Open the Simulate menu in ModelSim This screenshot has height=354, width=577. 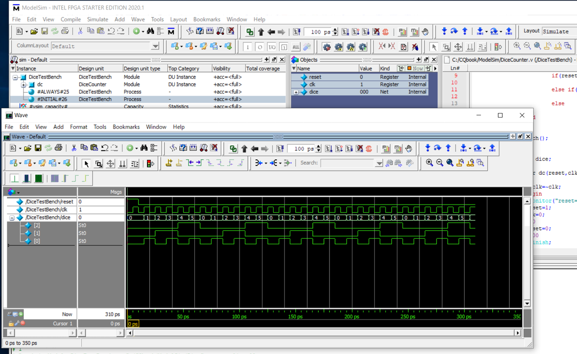pos(97,19)
